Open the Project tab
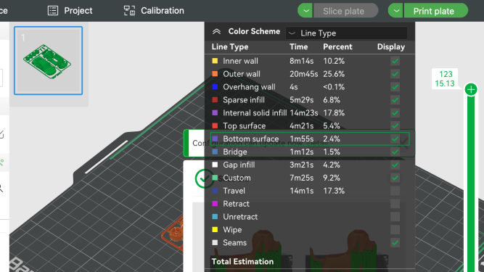The image size is (484, 272). [70, 11]
